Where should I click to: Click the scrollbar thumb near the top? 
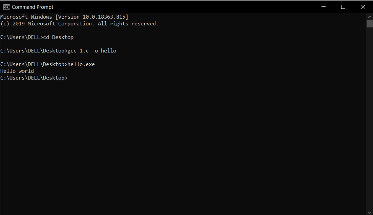pyautogui.click(x=370, y=24)
